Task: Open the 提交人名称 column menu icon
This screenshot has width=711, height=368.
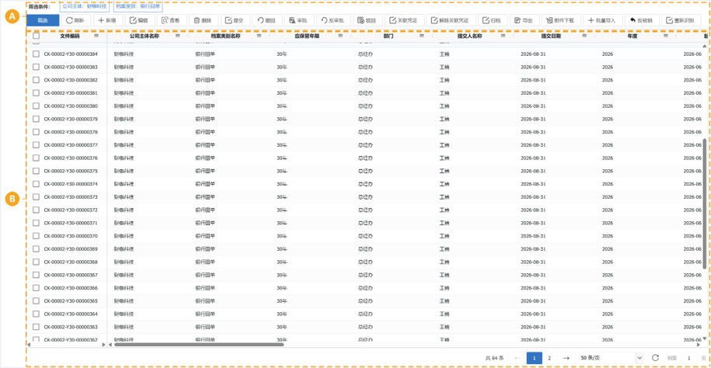Action: point(503,36)
